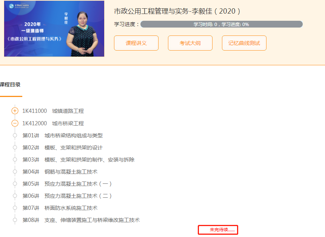
Task: Click the 课程目录 tab heading
Action: (10, 85)
